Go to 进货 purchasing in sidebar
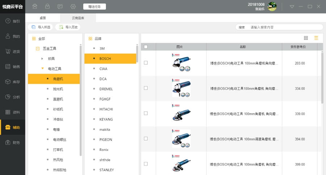Viewport: 326px width, 175px height. coord(12,52)
